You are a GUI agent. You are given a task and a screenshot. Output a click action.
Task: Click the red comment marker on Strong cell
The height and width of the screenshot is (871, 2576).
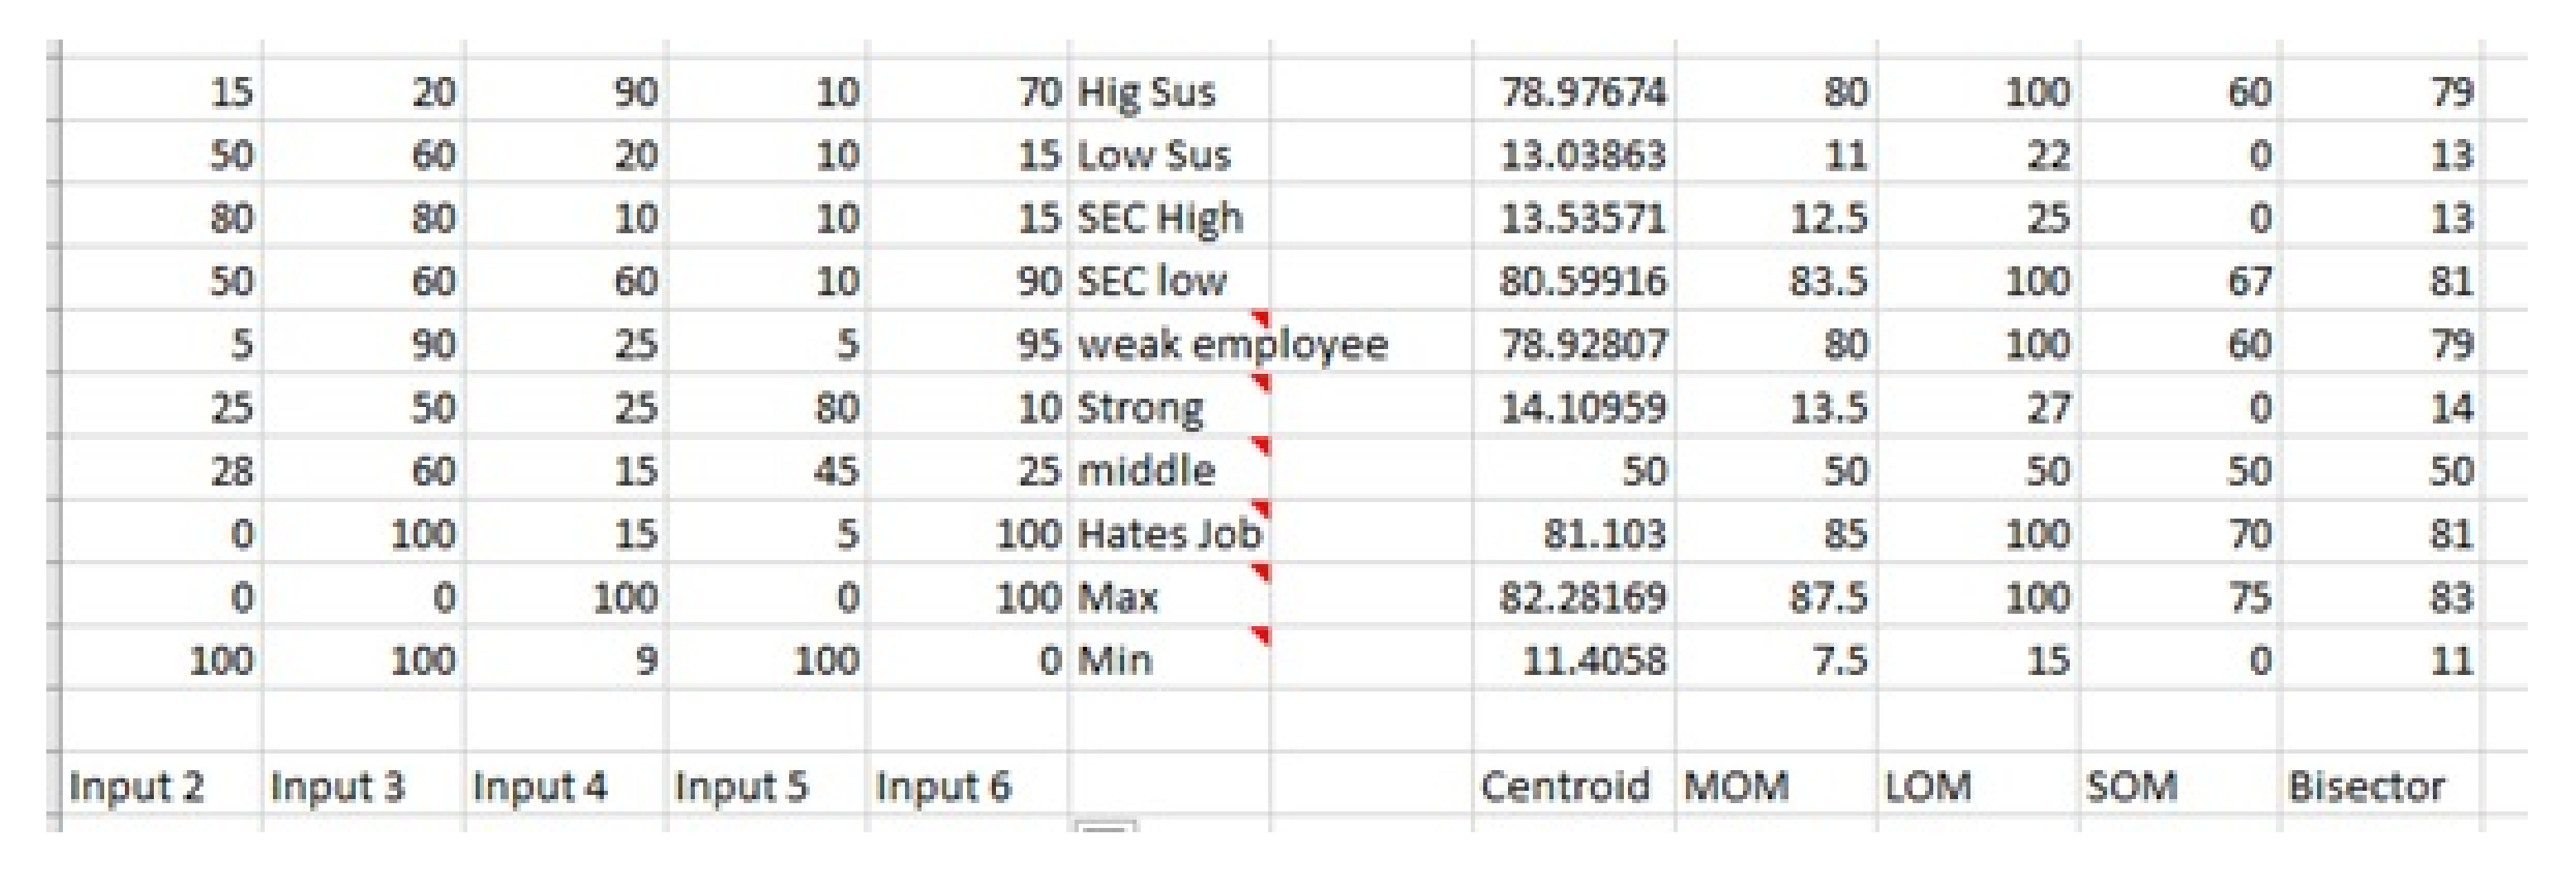coord(1262,382)
